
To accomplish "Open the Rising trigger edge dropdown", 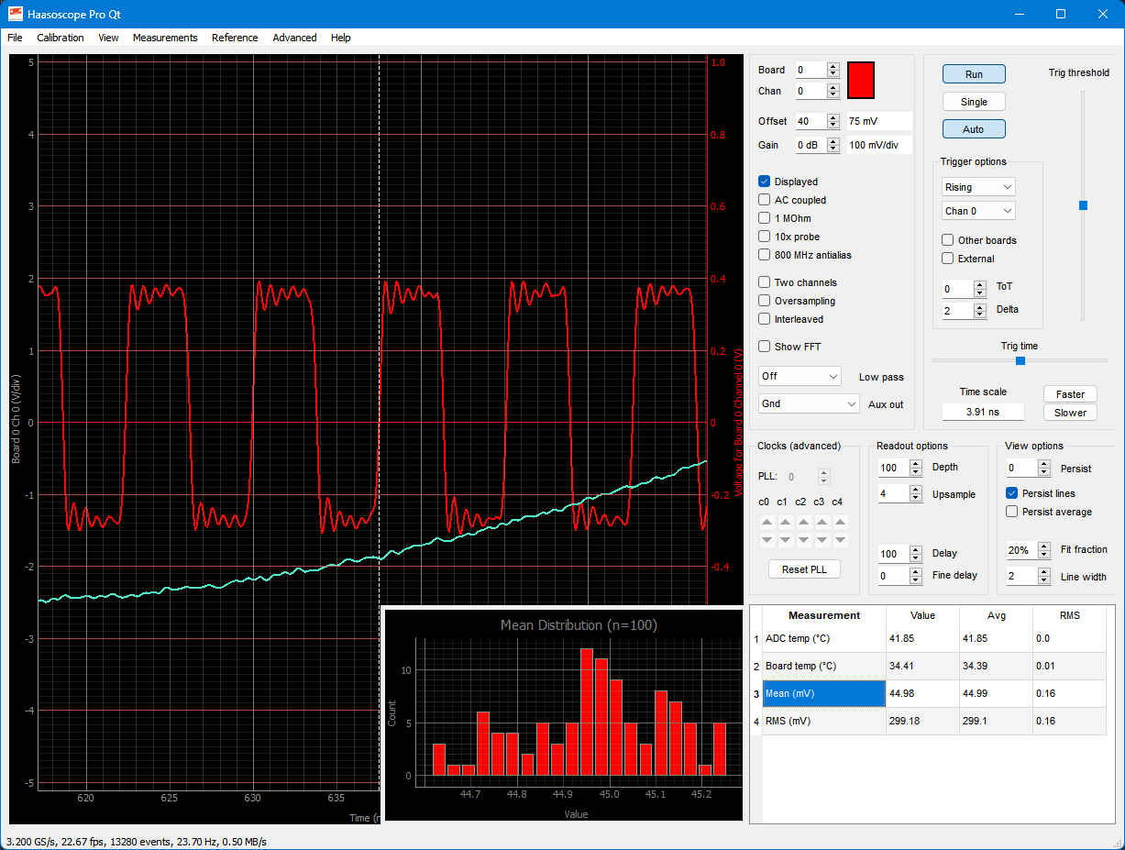I will [x=978, y=187].
